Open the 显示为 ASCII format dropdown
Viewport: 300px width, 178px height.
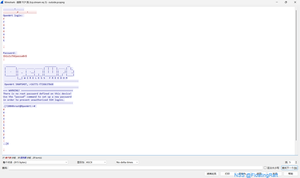coord(96,162)
